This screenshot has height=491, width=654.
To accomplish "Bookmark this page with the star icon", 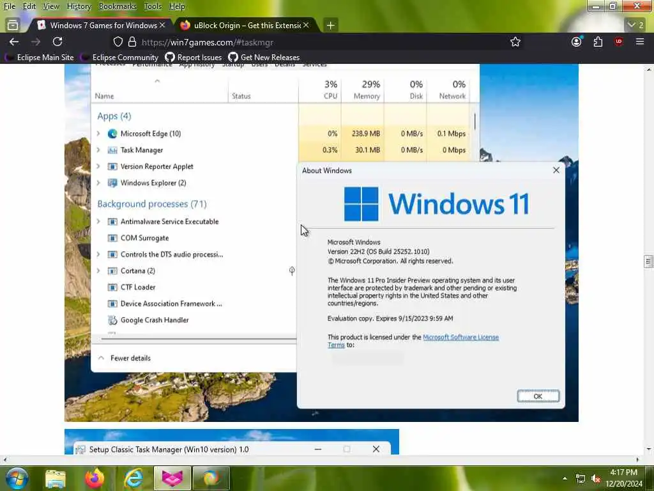I will [515, 42].
